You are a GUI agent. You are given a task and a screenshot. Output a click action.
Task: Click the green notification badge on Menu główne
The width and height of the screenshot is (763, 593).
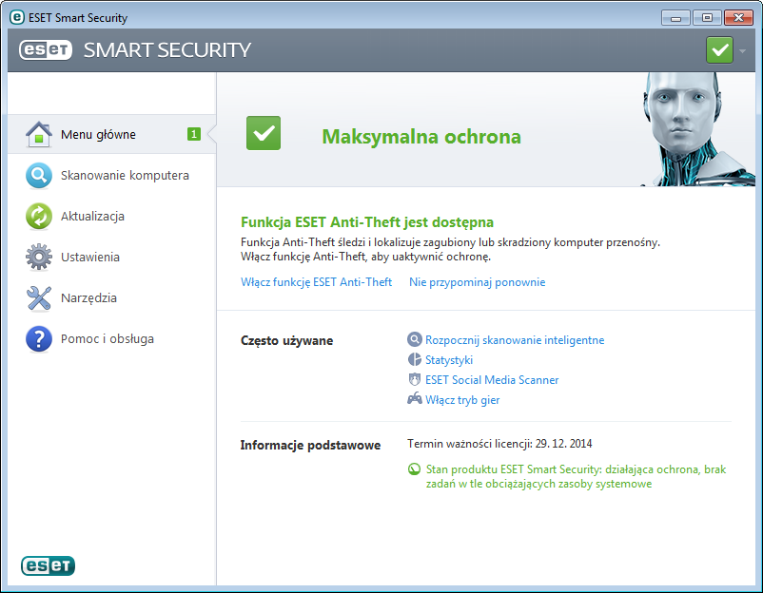pyautogui.click(x=194, y=134)
